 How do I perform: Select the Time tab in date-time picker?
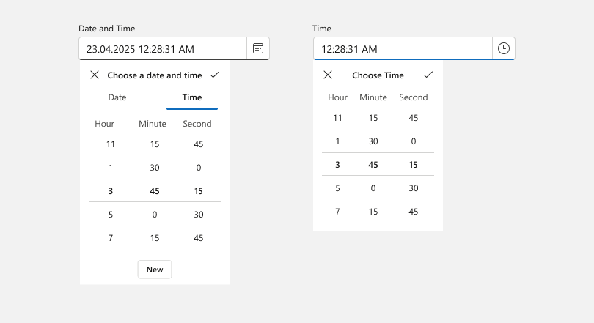(x=192, y=97)
